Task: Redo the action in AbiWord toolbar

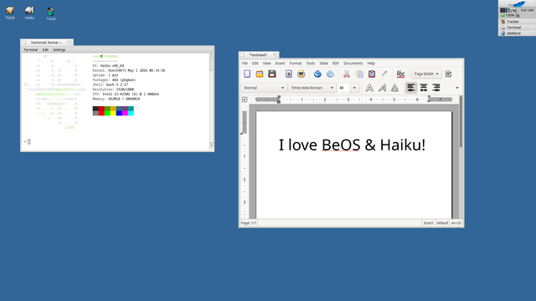Action: [x=330, y=74]
